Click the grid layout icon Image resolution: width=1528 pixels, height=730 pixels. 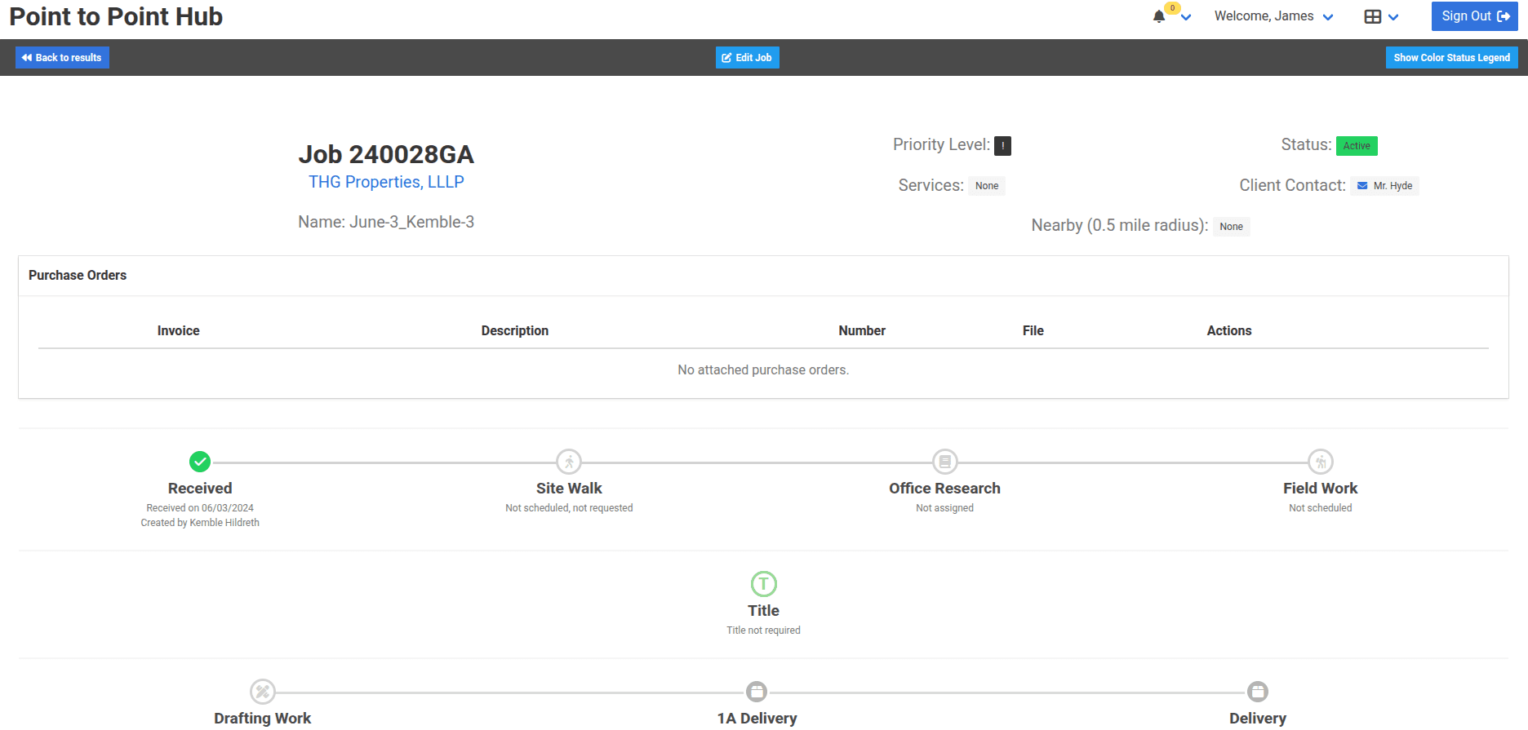pos(1373,16)
